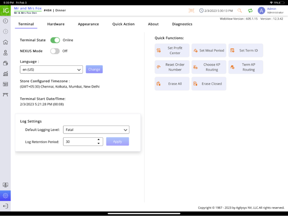Switch to the Appearance tab
Screen dimensions: 288x216
(88, 24)
